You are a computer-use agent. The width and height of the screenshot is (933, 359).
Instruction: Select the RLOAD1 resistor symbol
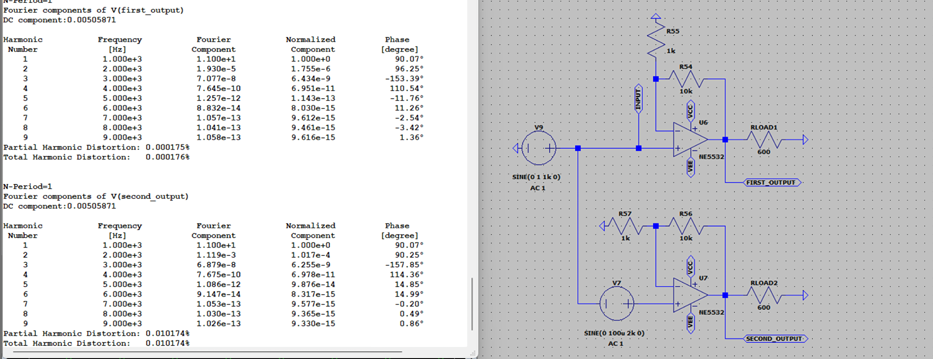[x=764, y=140]
